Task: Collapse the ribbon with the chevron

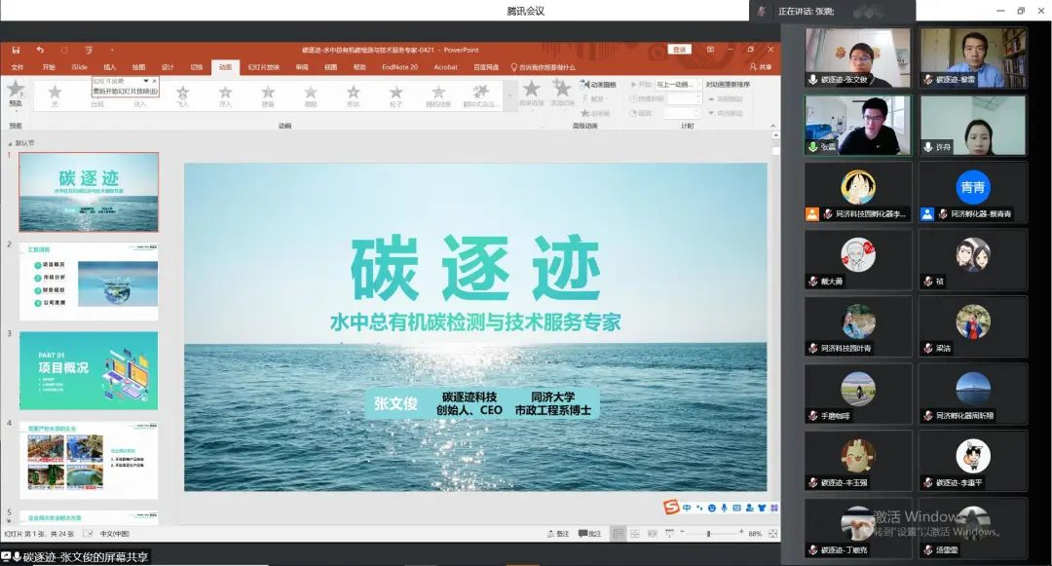Action: [x=772, y=126]
